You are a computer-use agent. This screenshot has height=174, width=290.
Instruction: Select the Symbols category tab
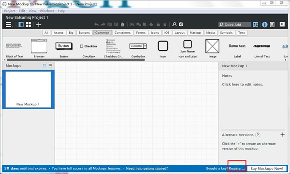click(226, 33)
